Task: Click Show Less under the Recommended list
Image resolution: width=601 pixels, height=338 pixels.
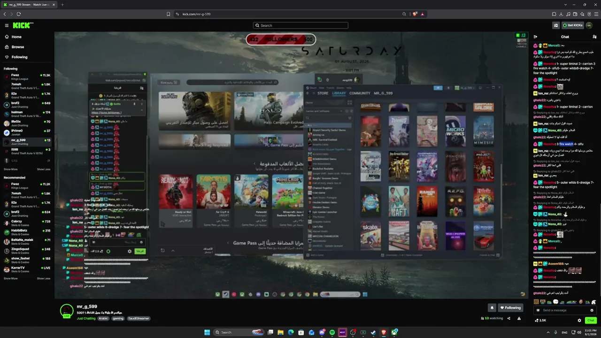Action: pyautogui.click(x=44, y=278)
